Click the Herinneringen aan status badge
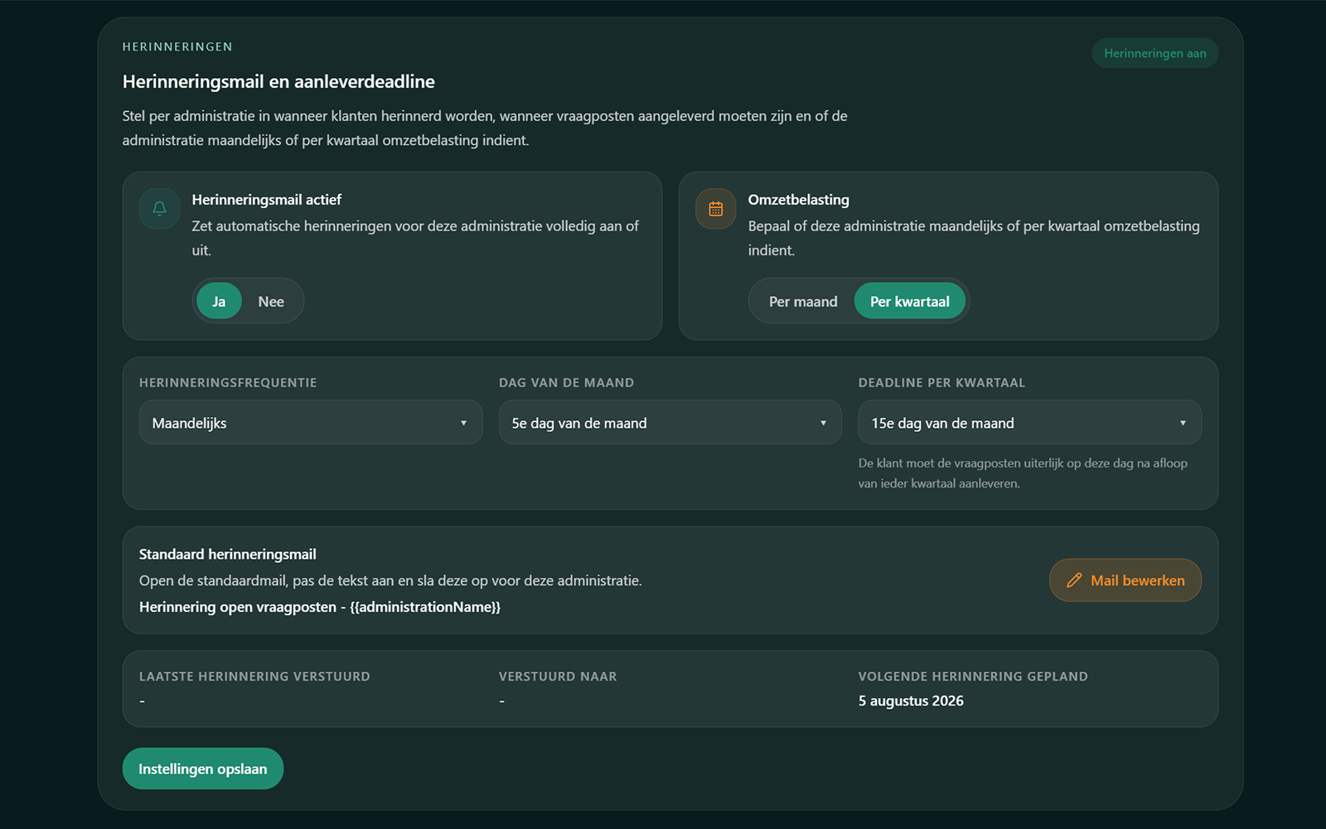This screenshot has height=829, width=1326. [1155, 53]
